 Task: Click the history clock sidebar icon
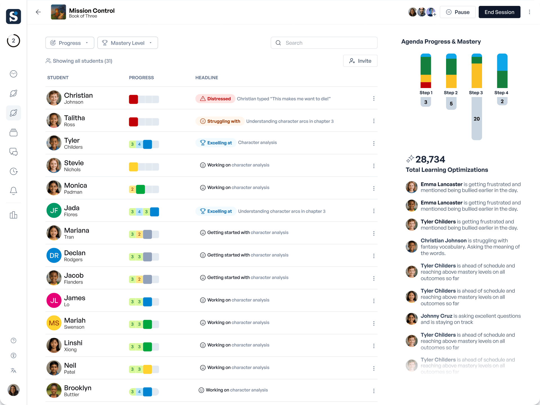click(x=13, y=171)
